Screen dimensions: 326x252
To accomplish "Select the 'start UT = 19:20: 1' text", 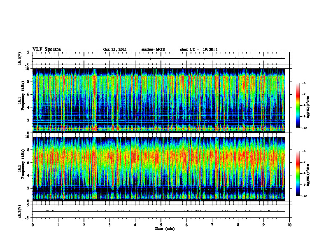I will (199, 49).
